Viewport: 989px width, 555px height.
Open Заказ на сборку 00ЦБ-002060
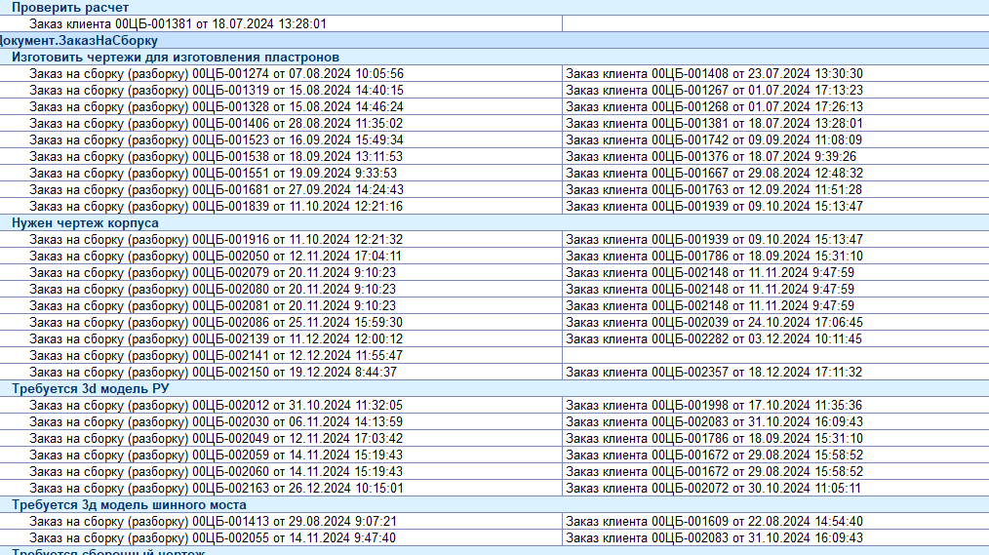[217, 472]
